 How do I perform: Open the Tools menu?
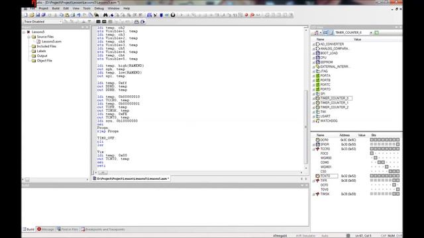[x=87, y=9]
